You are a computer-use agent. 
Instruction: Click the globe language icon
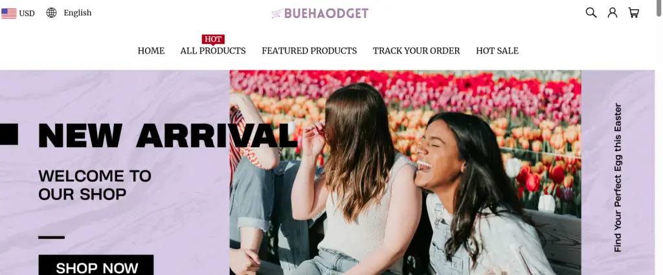[x=52, y=13]
